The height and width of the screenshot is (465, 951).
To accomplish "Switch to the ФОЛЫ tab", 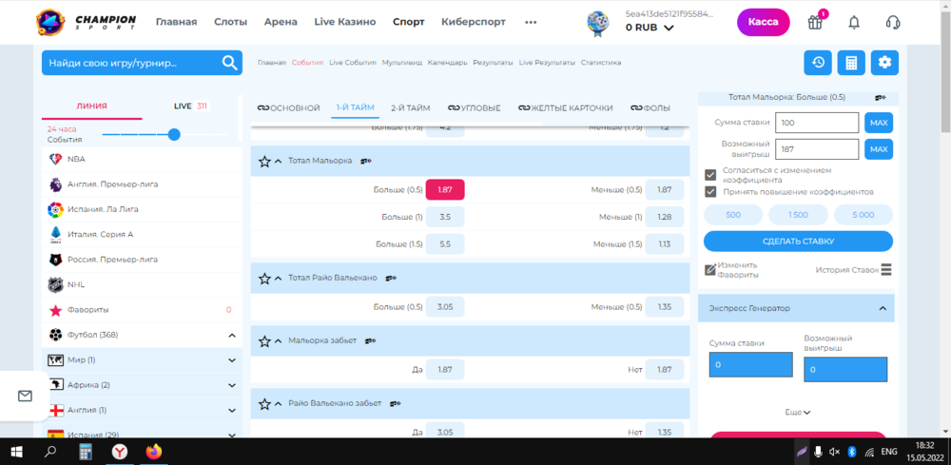I will (x=650, y=107).
